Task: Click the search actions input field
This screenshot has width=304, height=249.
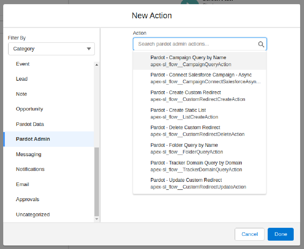Action: pos(193,44)
